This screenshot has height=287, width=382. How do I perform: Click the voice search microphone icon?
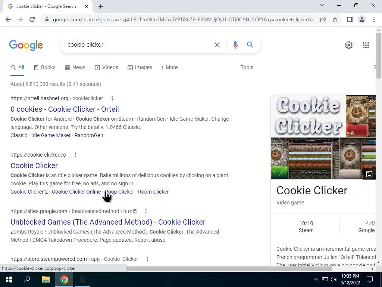tap(235, 45)
